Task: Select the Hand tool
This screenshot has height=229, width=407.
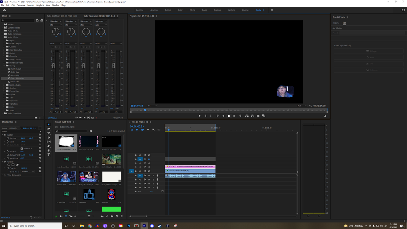Action: pyautogui.click(x=49, y=150)
